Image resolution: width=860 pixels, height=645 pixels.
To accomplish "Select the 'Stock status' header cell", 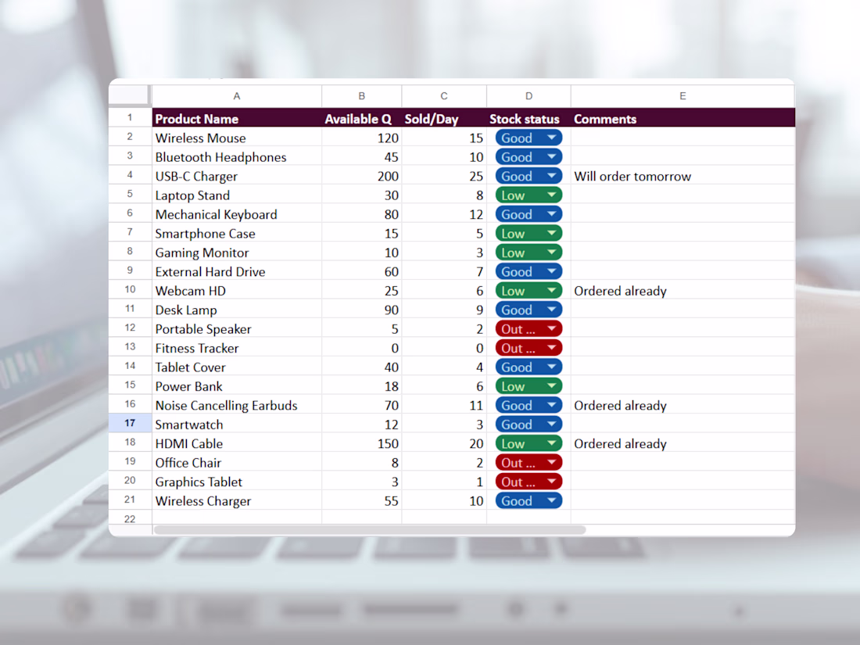I will pos(529,119).
